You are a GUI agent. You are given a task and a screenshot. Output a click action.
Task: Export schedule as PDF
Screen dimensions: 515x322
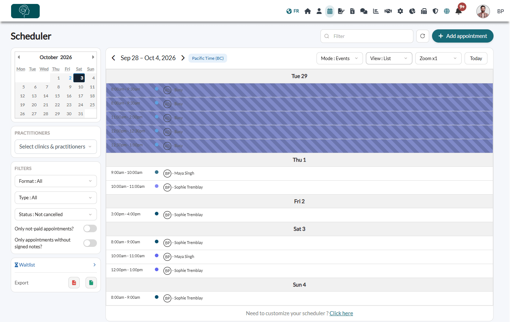pos(74,283)
